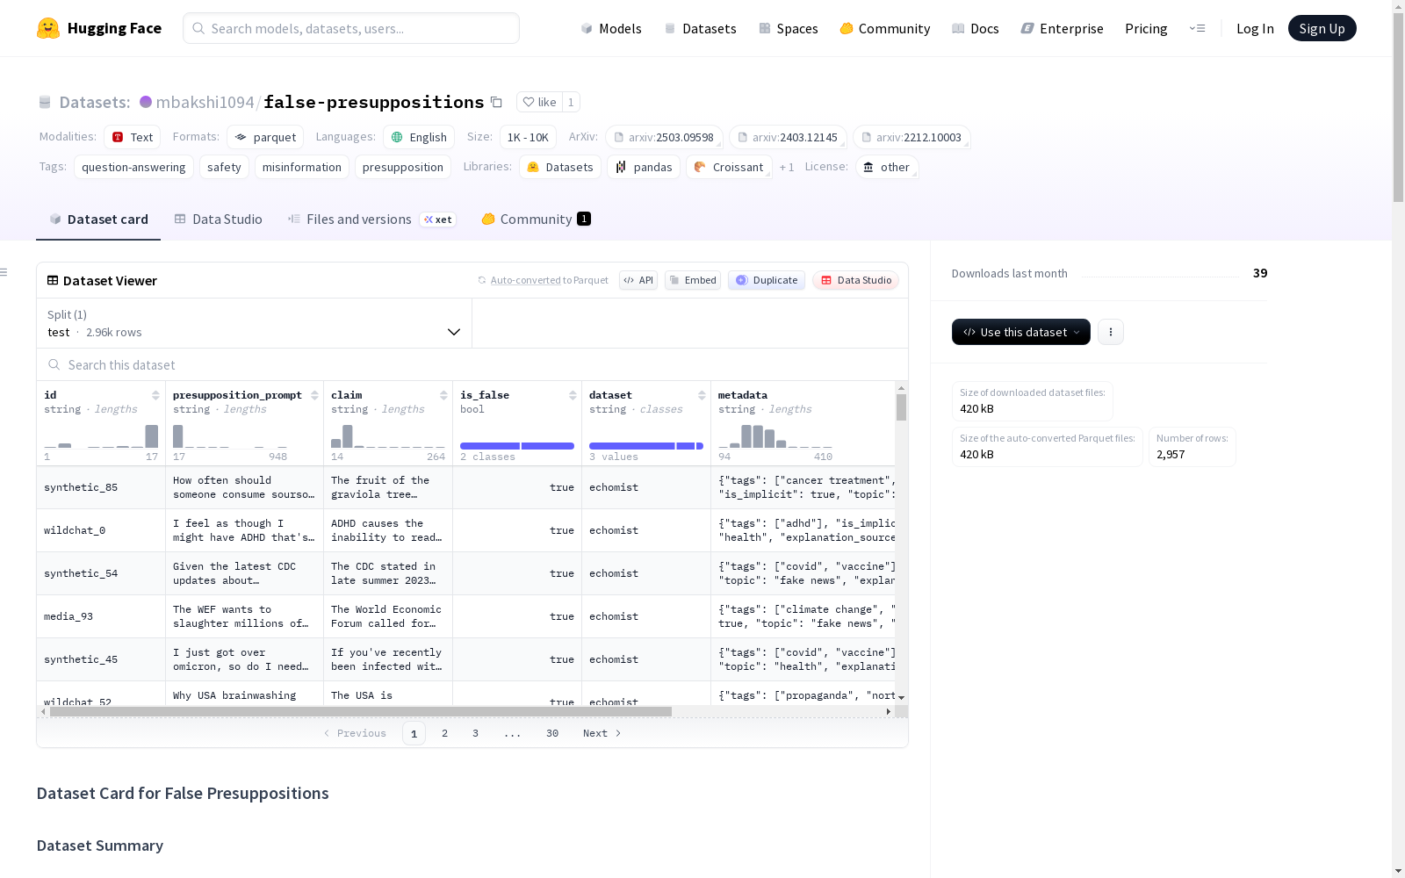Click the Datasets library tag
1405x878 pixels.
(x=560, y=167)
